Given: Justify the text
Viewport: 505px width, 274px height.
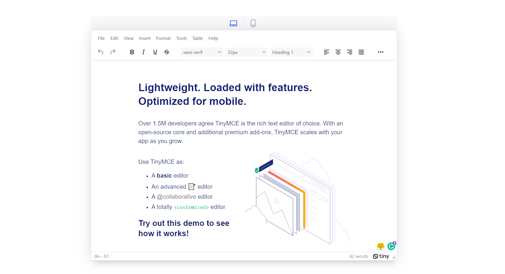Looking at the screenshot, I should (361, 52).
